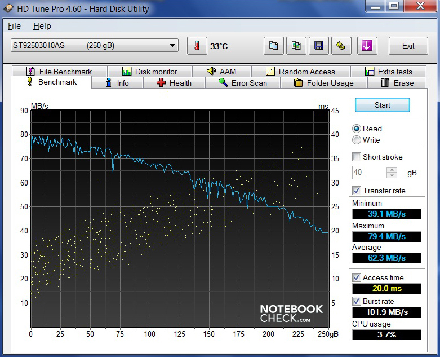The height and width of the screenshot is (357, 440).
Task: Click the Exit button
Action: click(408, 46)
